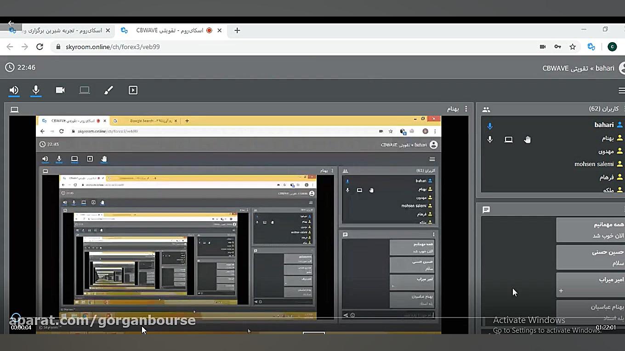The height and width of the screenshot is (351, 625).
Task: Click امیر میراب's chat message in outer chat
Action: pos(591,285)
